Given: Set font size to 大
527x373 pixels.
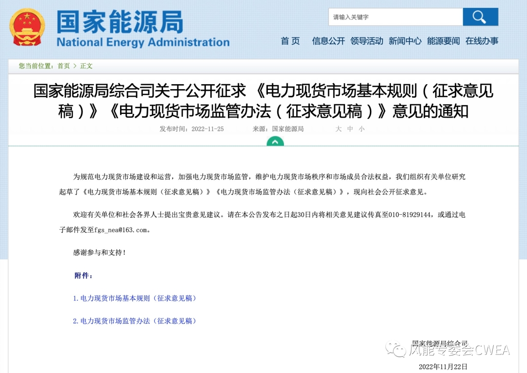Looking at the screenshot, I should click(338, 129).
